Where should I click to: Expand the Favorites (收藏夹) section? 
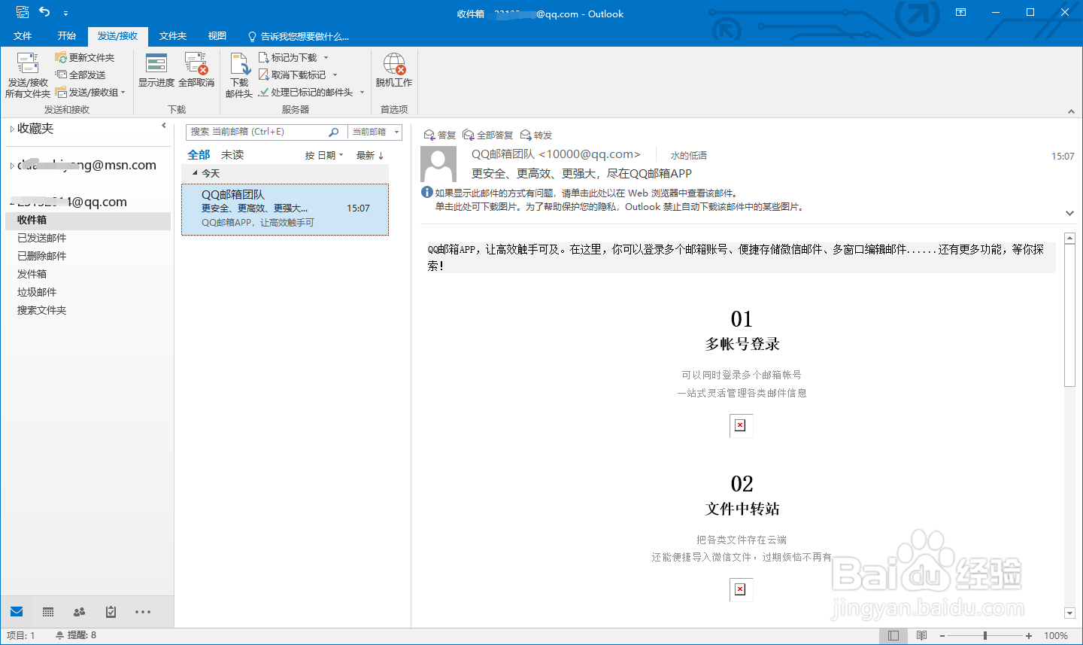click(12, 129)
